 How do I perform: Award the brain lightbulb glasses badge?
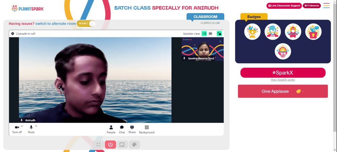[283, 51]
